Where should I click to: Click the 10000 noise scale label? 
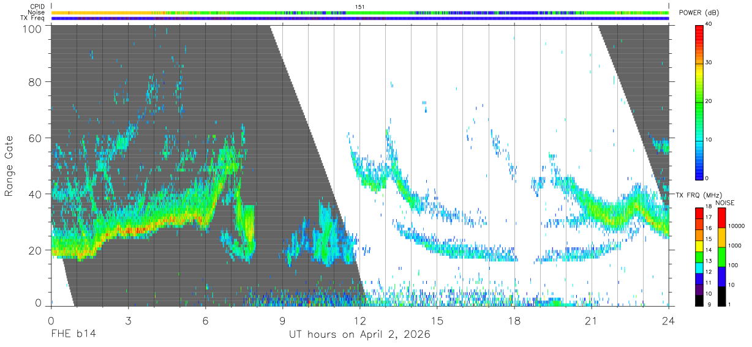click(738, 226)
